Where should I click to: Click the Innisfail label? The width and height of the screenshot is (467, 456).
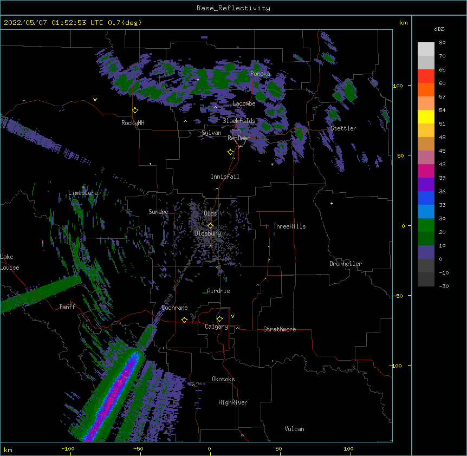(x=225, y=177)
